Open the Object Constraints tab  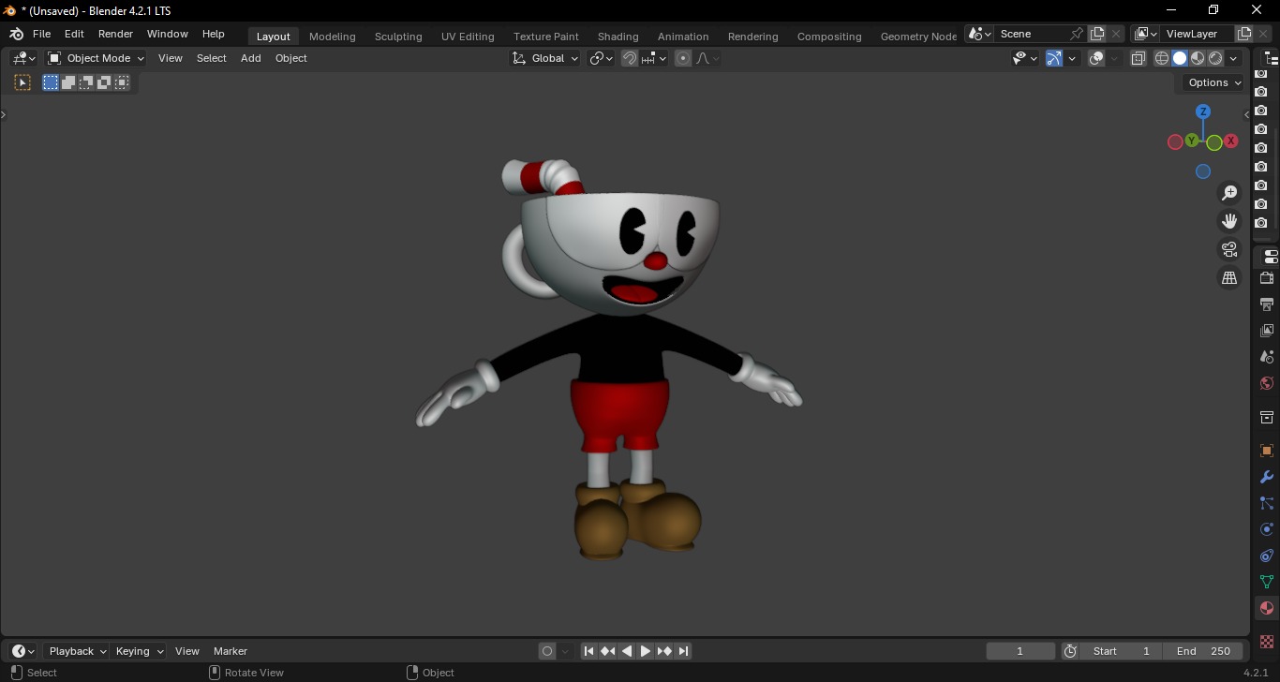(1267, 556)
